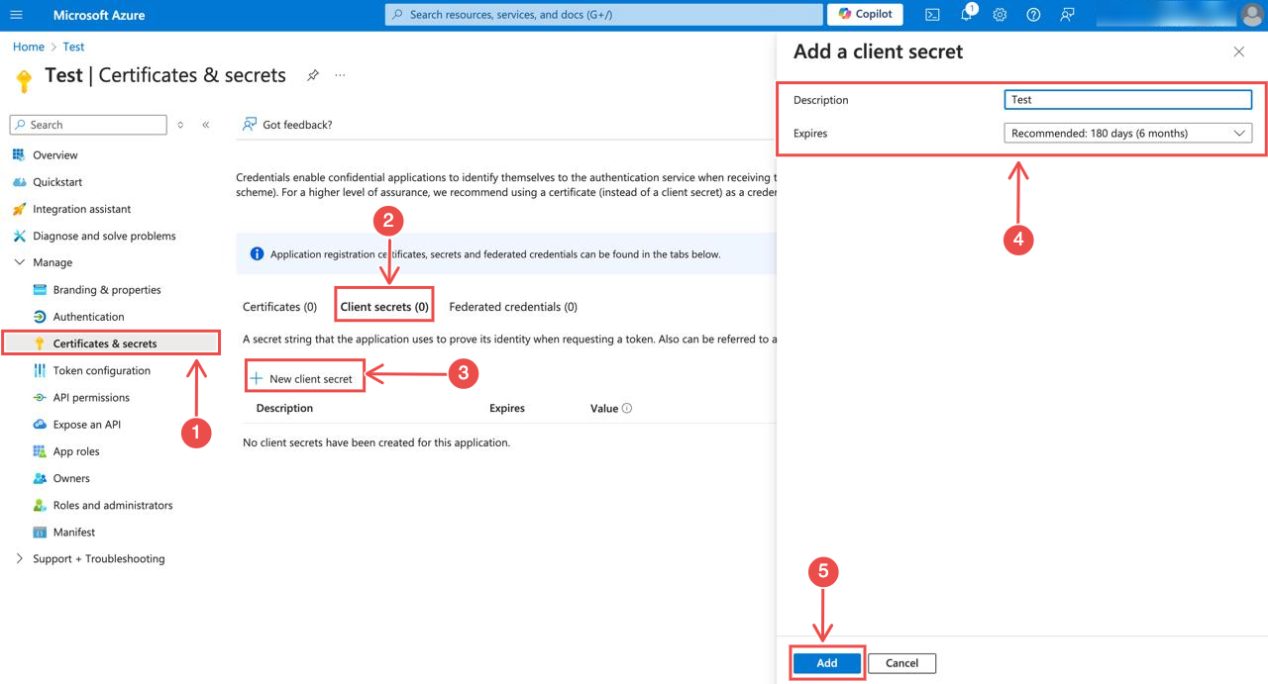Open the Expires dropdown in panel
Viewport: 1268px width, 684px height.
click(1127, 132)
